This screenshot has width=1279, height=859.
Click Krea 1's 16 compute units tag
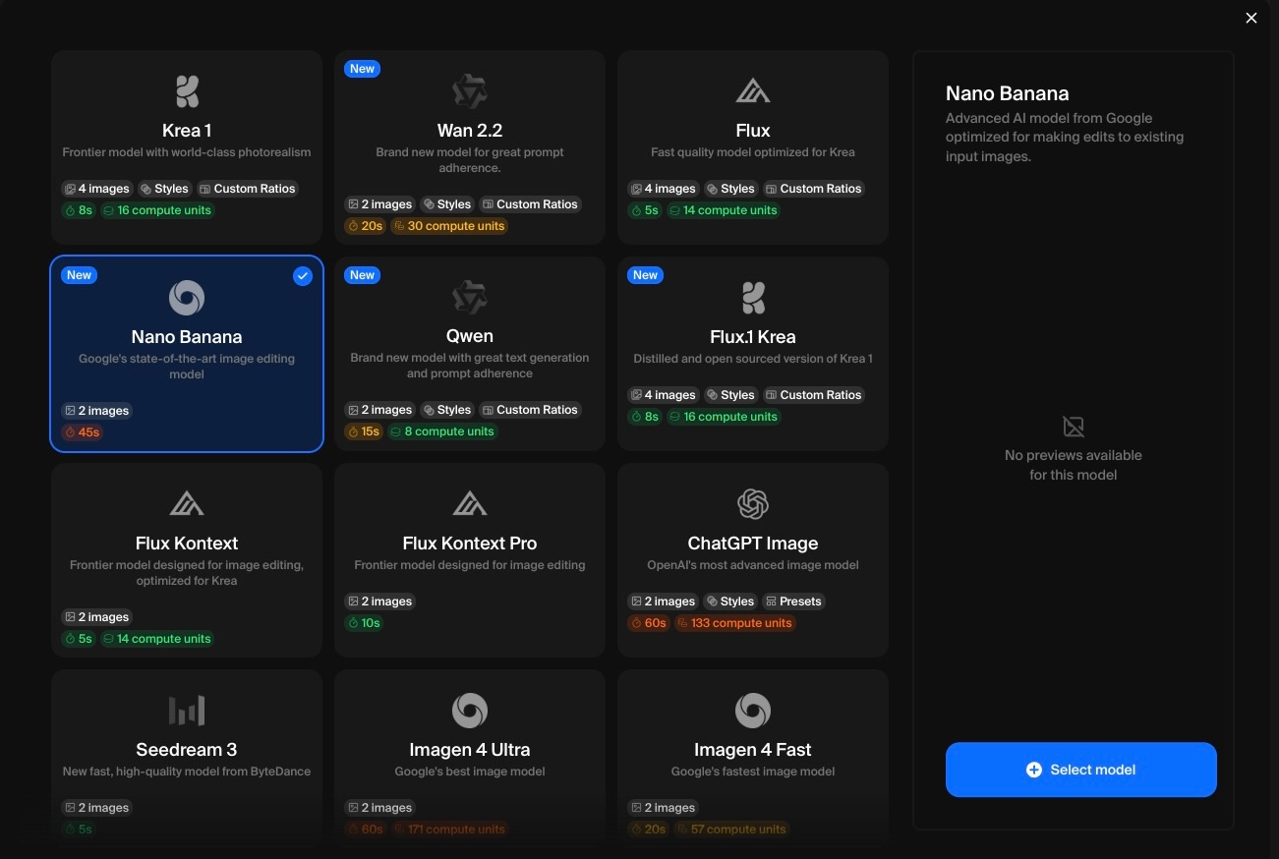157,210
